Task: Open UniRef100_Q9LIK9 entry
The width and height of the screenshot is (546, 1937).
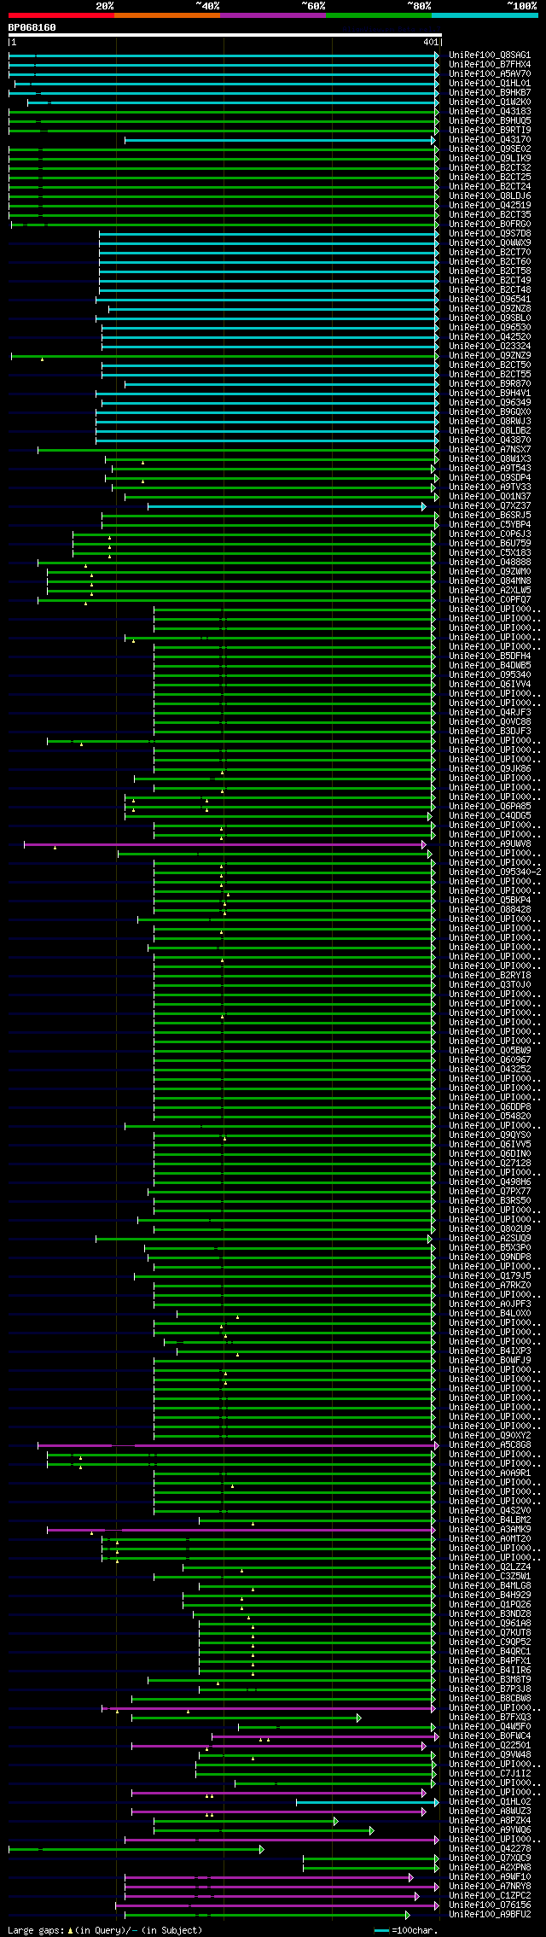Action: [x=490, y=159]
